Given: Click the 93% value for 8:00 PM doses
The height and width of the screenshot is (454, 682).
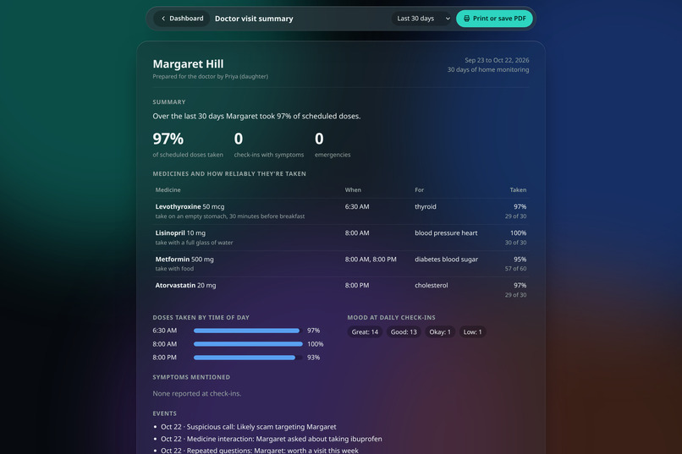Looking at the screenshot, I should (x=313, y=358).
